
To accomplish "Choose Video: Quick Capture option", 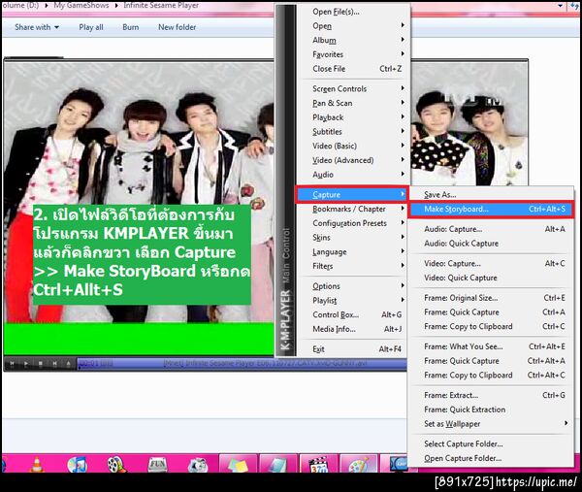I will pyautogui.click(x=491, y=278).
